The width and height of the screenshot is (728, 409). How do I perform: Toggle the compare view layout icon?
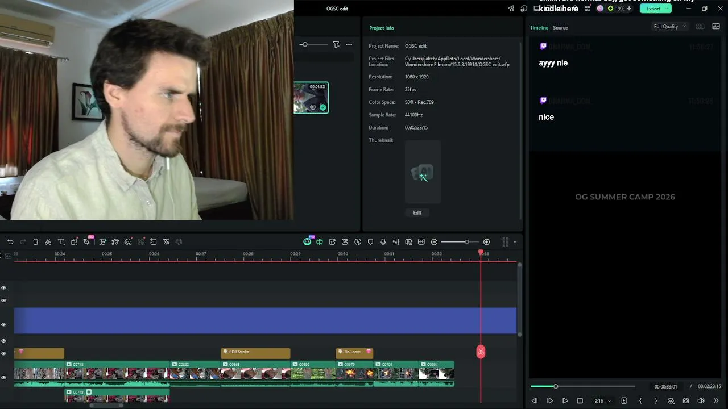(700, 27)
